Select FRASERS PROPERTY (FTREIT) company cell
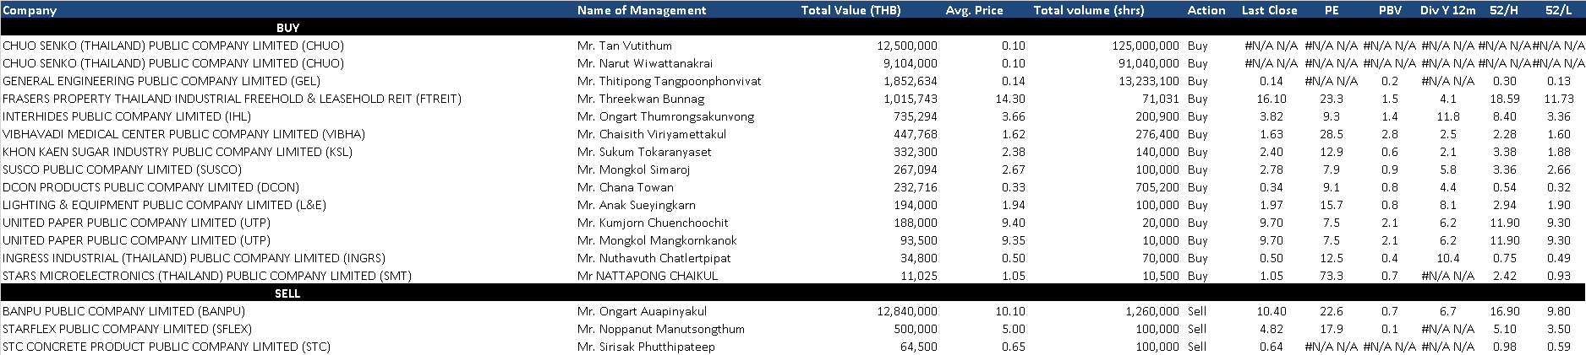Viewport: 1586px width, 355px height. tap(232, 99)
